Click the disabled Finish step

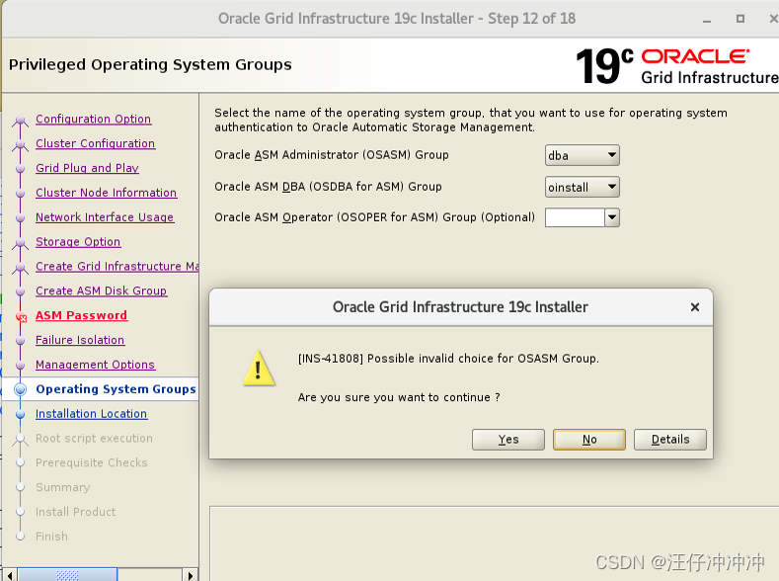tap(51, 537)
